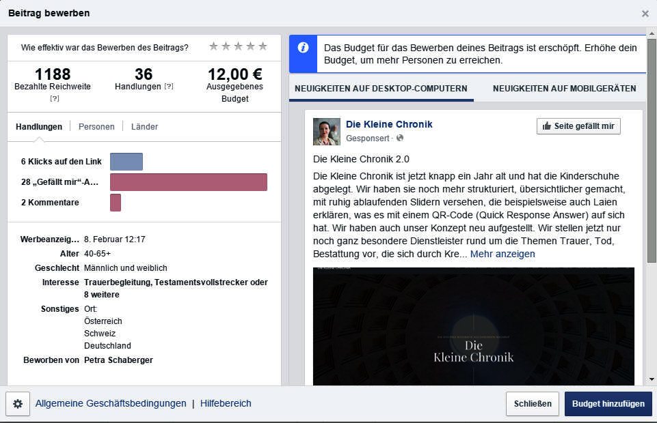
Task: Click the blue link clicks bar
Action: click(126, 162)
